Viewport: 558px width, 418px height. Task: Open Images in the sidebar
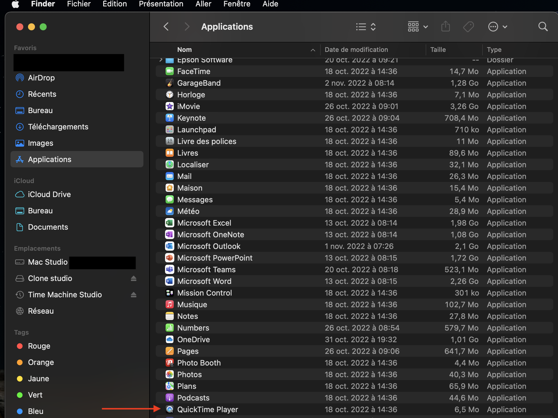[77, 143]
